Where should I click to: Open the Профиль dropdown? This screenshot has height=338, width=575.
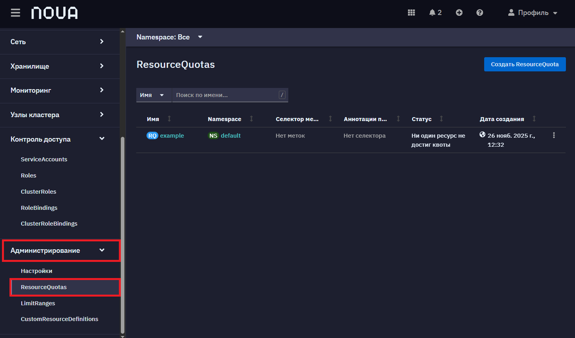tap(533, 13)
